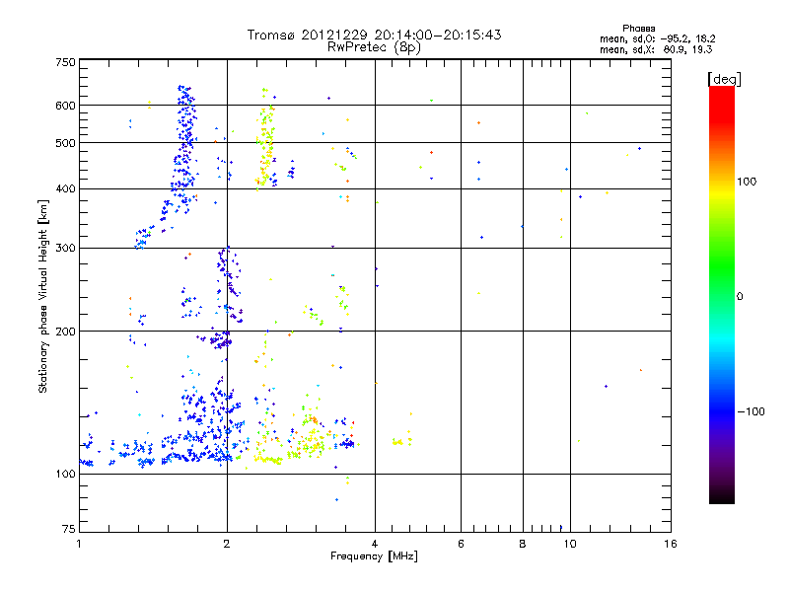This screenshot has height=592, width=789.
Task: Pick the black bottom of the colorbar
Action: 722,497
